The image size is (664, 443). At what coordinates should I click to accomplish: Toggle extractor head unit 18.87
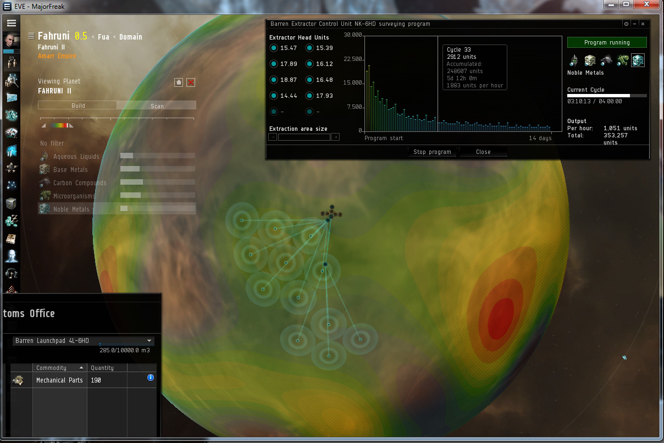(274, 80)
